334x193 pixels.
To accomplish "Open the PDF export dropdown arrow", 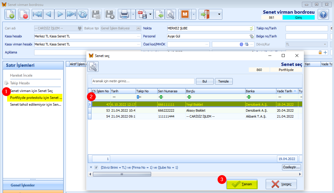I will pos(151,14).
